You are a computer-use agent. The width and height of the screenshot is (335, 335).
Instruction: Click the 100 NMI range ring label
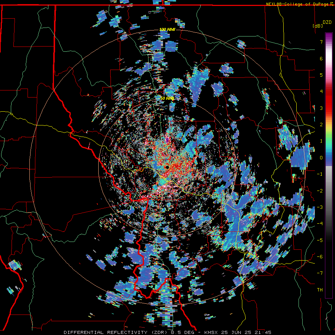click(167, 29)
